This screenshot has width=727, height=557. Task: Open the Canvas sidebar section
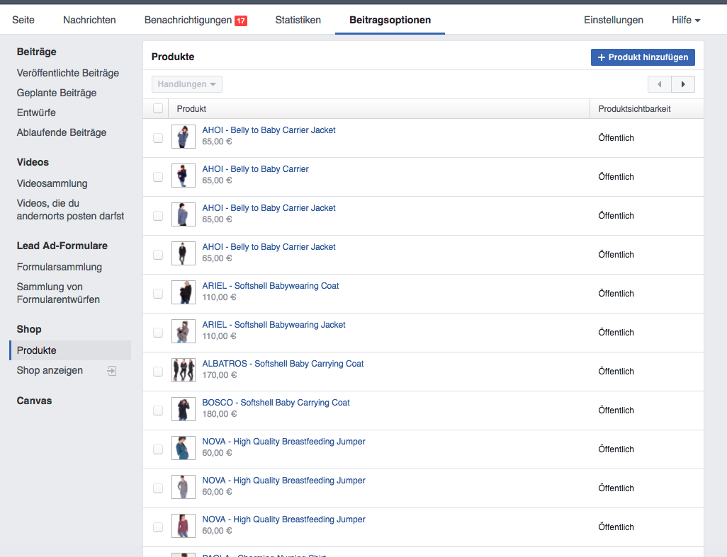click(x=34, y=401)
